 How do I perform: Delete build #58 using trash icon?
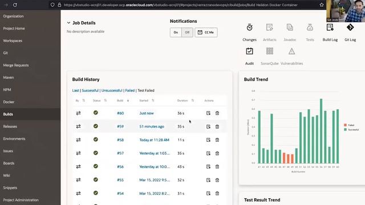(x=217, y=140)
